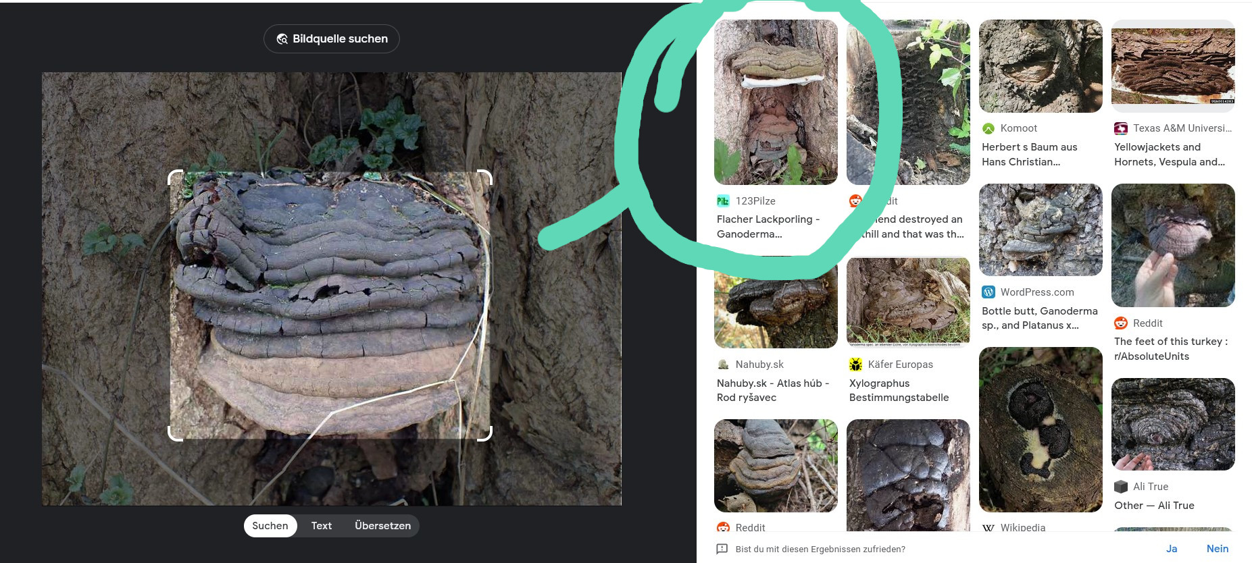Select the Suchen tab
This screenshot has height=563, width=1252.
270,526
